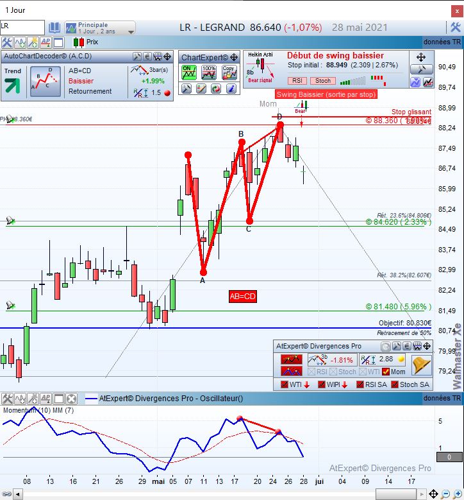Open Divergences Pro refresh circle icon
This screenshot has height=500, width=464.
click(386, 347)
